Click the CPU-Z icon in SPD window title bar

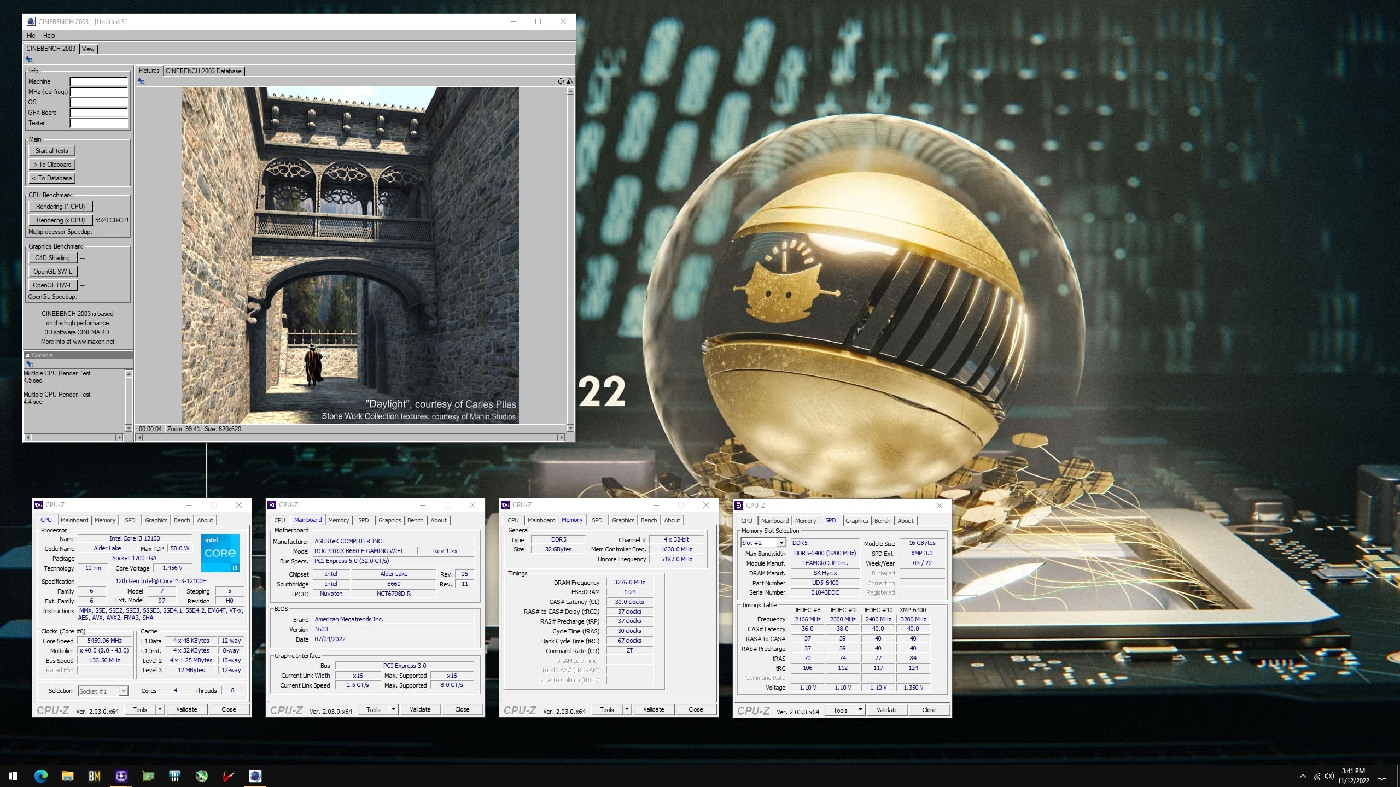(x=739, y=506)
